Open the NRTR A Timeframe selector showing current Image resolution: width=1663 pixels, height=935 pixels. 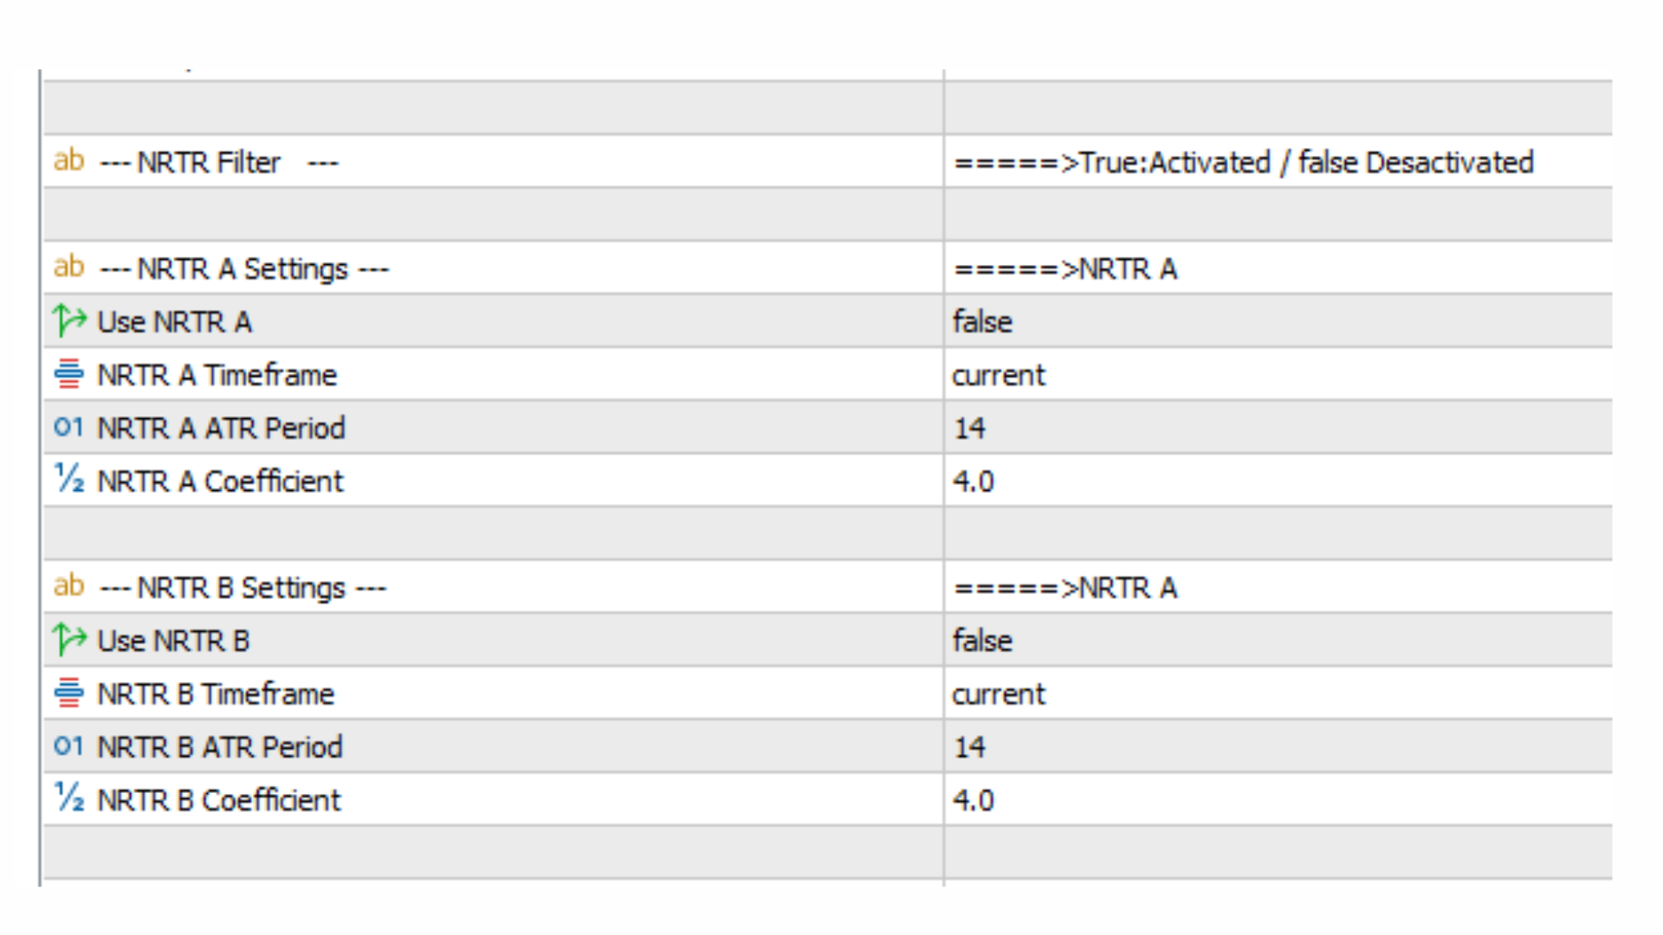pyautogui.click(x=999, y=374)
